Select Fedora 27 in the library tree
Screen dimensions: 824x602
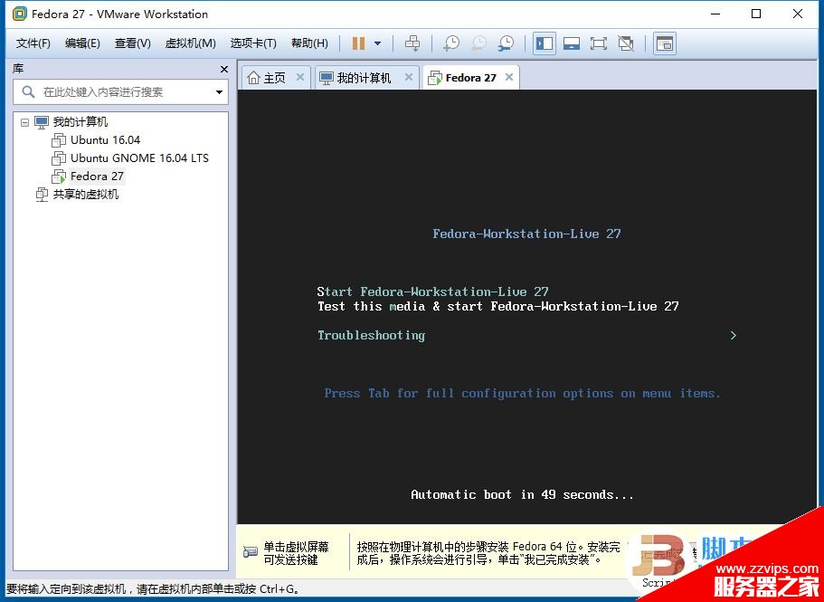pyautogui.click(x=97, y=177)
